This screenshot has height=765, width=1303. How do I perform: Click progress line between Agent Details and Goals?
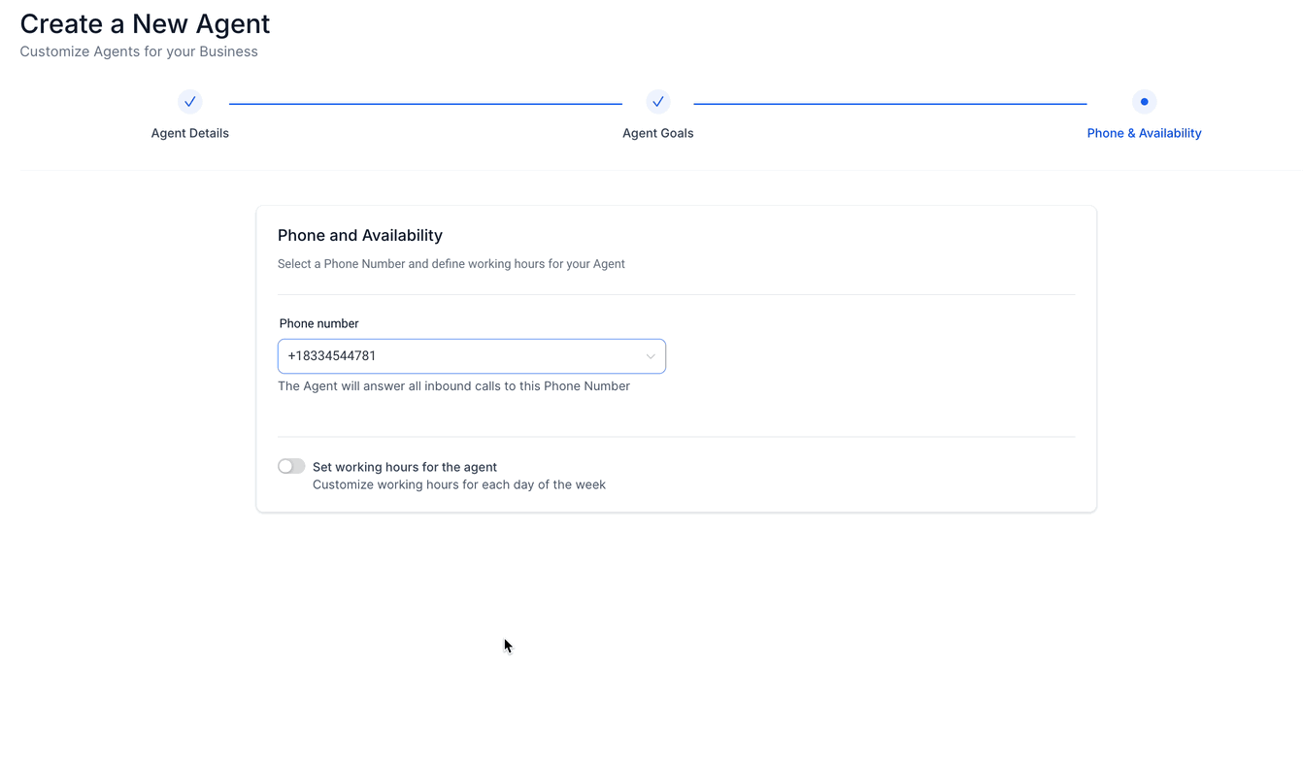click(x=425, y=103)
